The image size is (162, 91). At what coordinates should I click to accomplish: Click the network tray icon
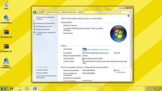155,88
